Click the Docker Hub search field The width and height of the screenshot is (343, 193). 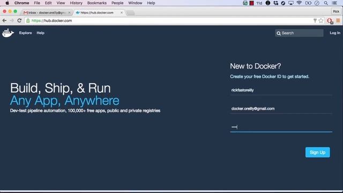coord(299,33)
